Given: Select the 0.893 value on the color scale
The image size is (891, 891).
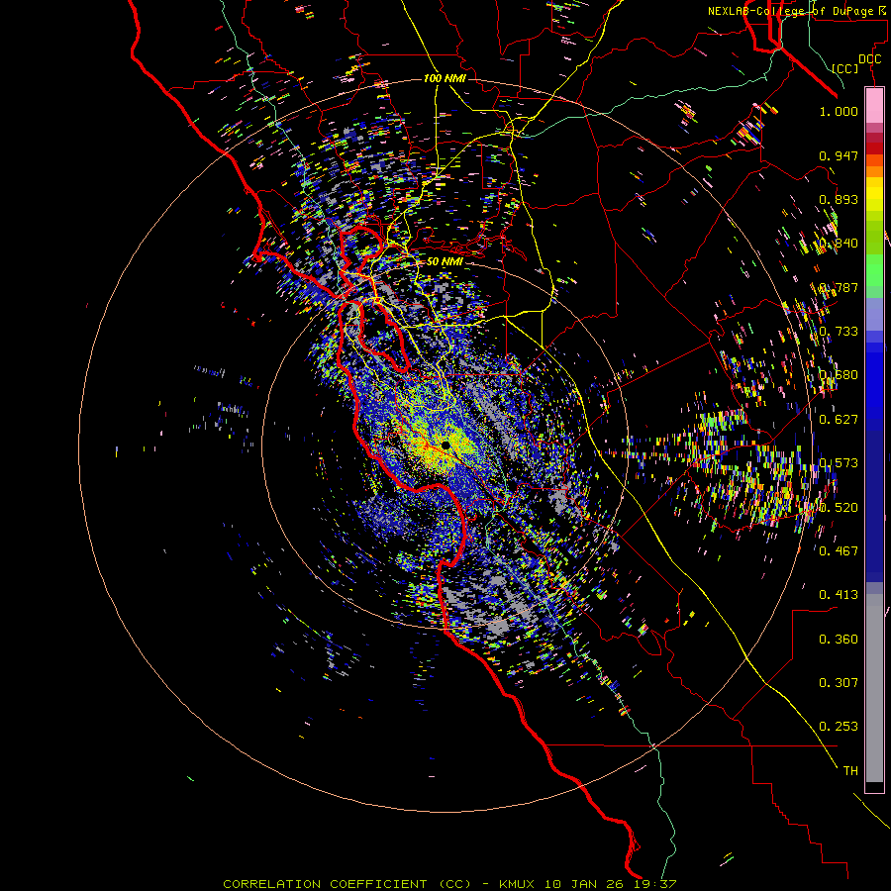Looking at the screenshot, I should tap(839, 199).
